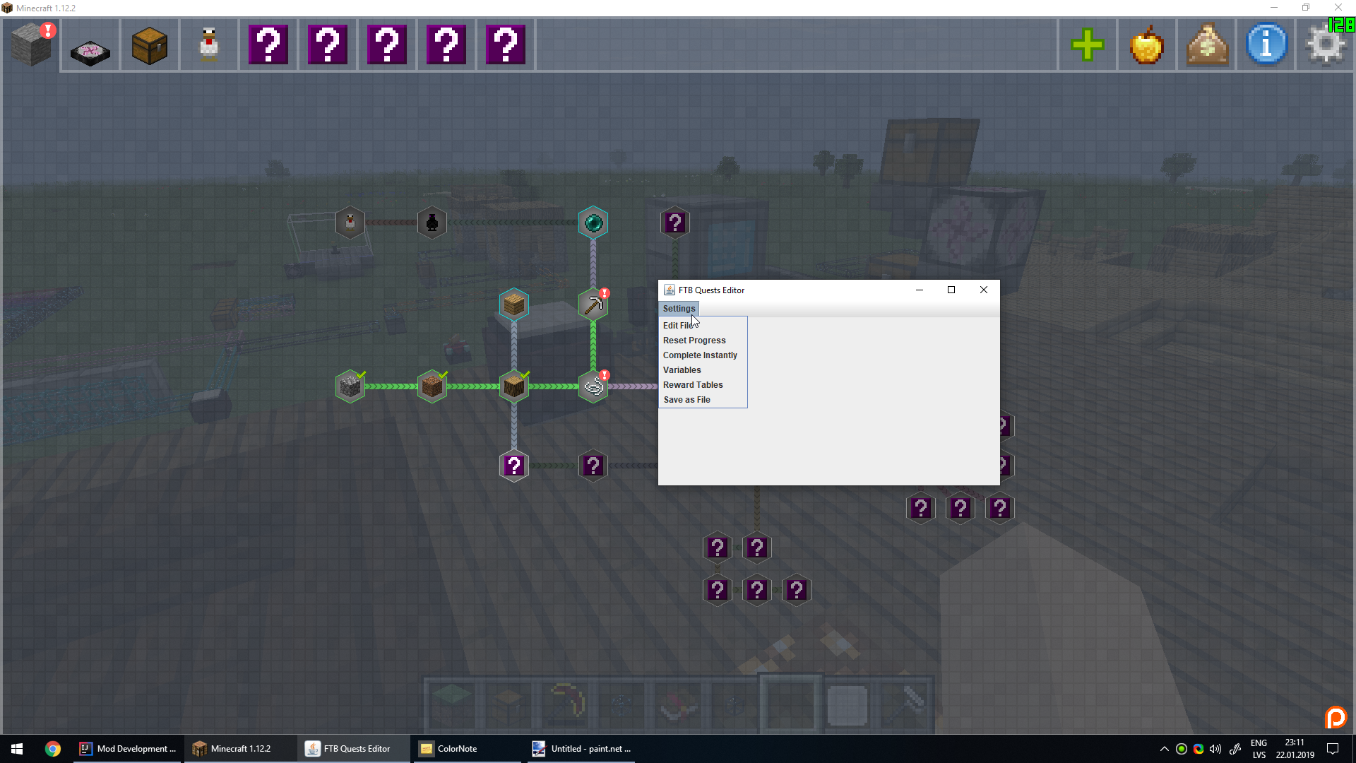Viewport: 1356px width, 763px height.
Task: Choose Edit File from Settings menu
Action: coord(678,326)
